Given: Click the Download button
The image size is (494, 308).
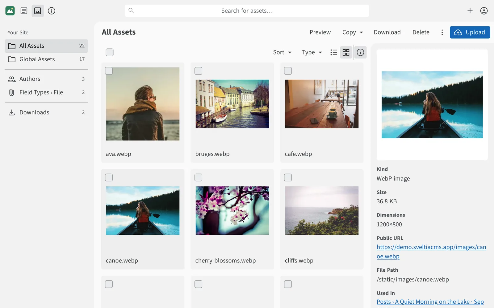Looking at the screenshot, I should 387,32.
